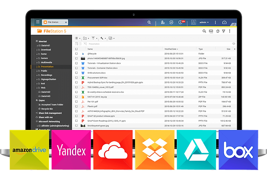Click the view mode list icon
This screenshot has height=173, width=267.
pyautogui.click(x=76, y=38)
